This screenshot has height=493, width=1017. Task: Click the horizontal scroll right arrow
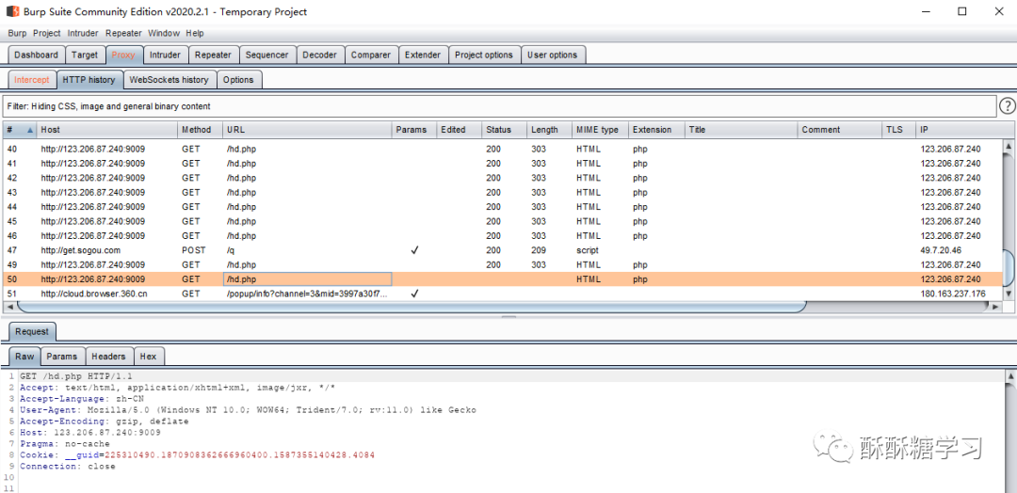pyautogui.click(x=997, y=307)
